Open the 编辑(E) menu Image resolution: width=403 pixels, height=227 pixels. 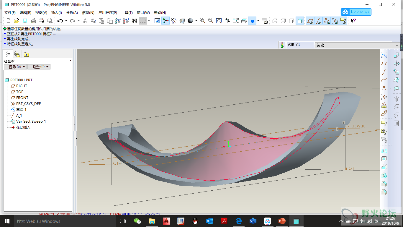point(25,13)
